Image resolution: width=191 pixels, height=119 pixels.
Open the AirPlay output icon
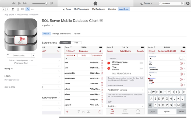coord(51,3)
